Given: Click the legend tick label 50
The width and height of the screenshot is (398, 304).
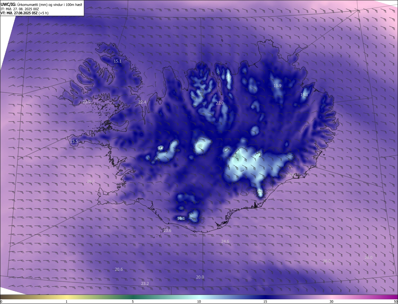Looking at the screenshot, I should pyautogui.click(x=396, y=302).
